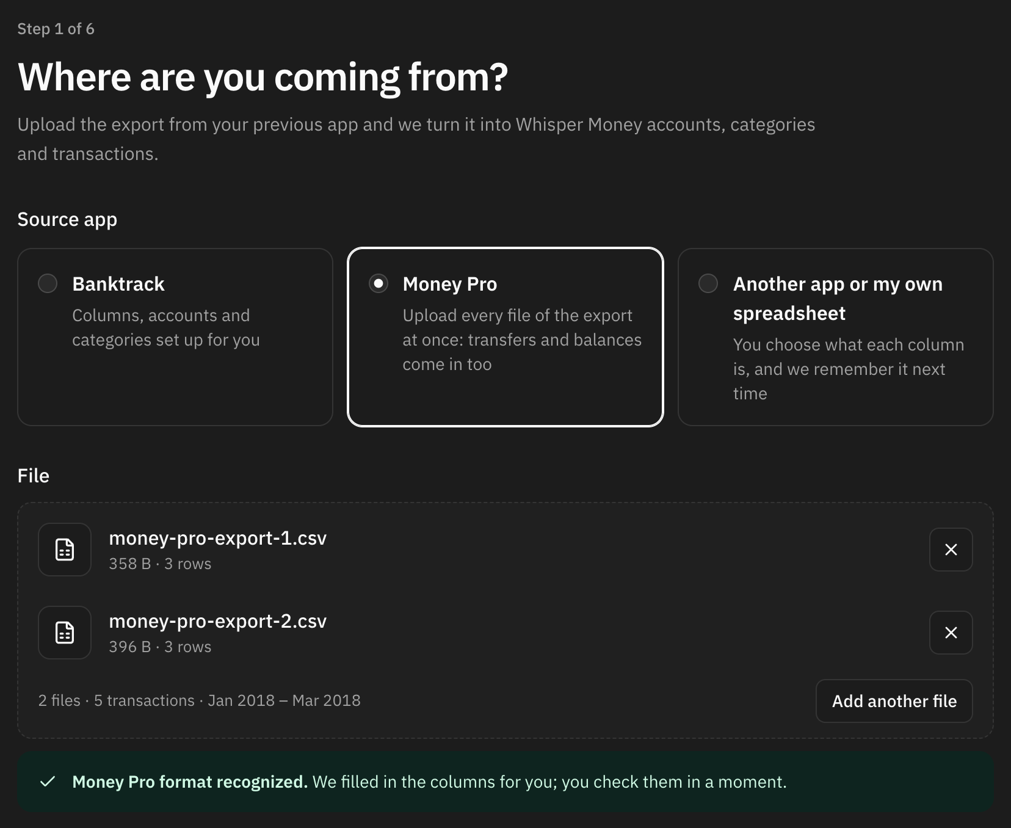
Task: Select the Money Pro radio button
Action: coord(379,283)
